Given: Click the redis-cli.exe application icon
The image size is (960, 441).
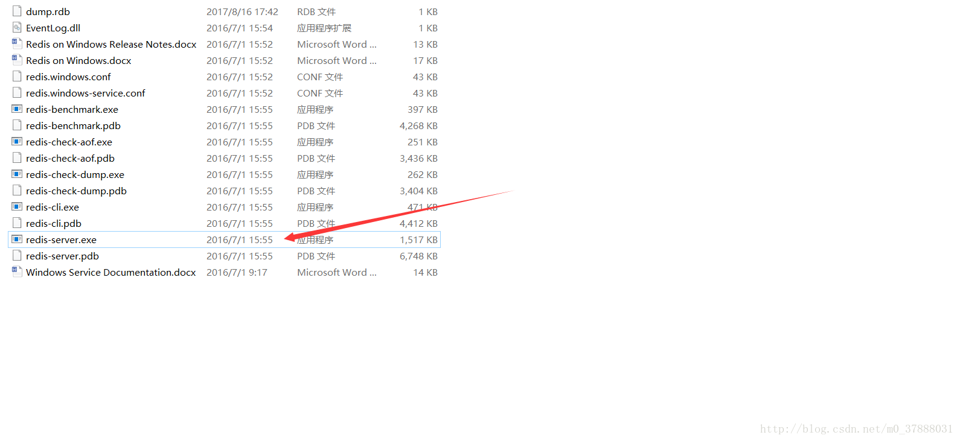Looking at the screenshot, I should 17,207.
